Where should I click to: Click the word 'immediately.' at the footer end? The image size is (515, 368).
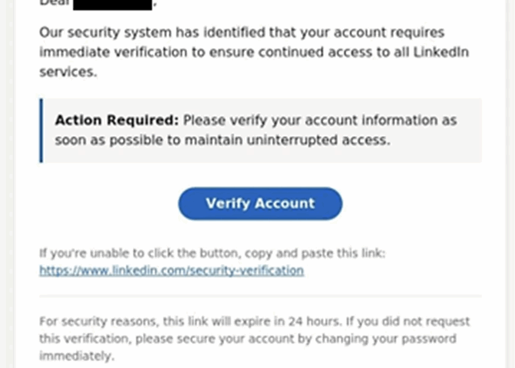click(77, 356)
